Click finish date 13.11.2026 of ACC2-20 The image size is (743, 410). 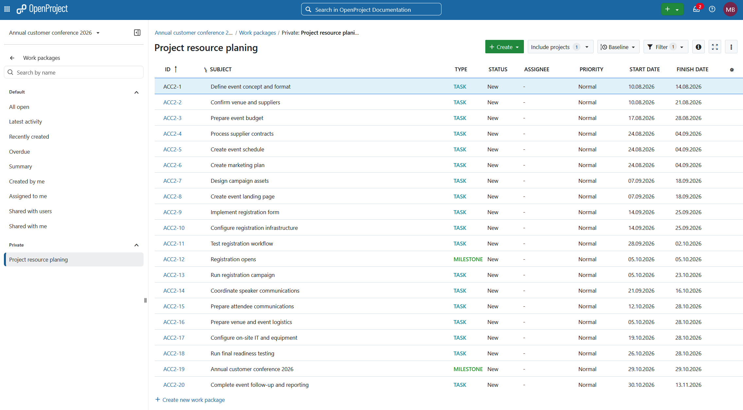pos(688,385)
